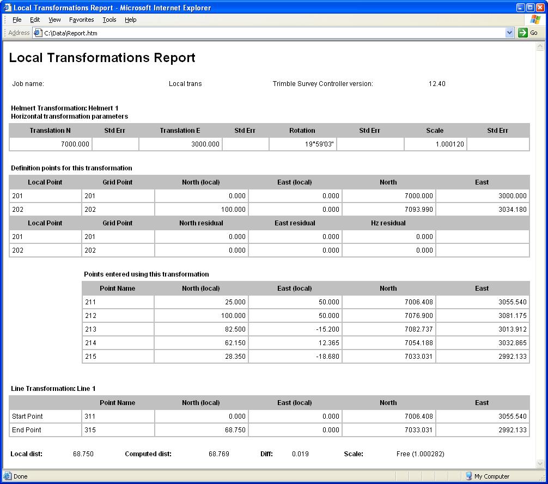Open the Tools menu
548x484 pixels.
click(109, 20)
